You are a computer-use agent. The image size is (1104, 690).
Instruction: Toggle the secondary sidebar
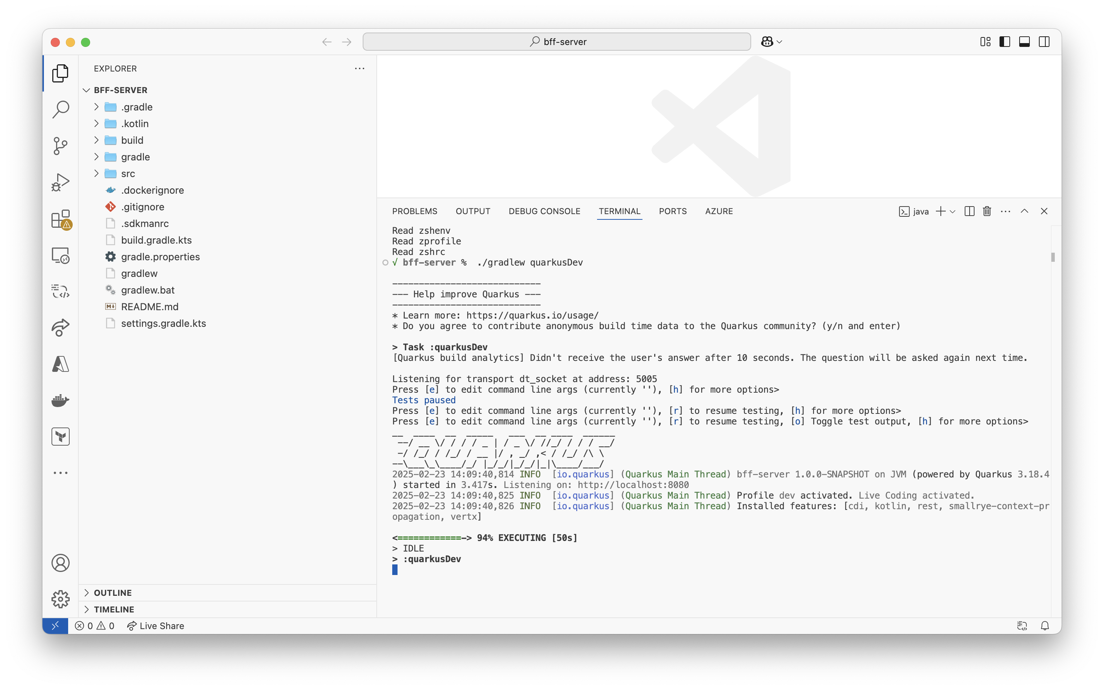coord(1045,42)
